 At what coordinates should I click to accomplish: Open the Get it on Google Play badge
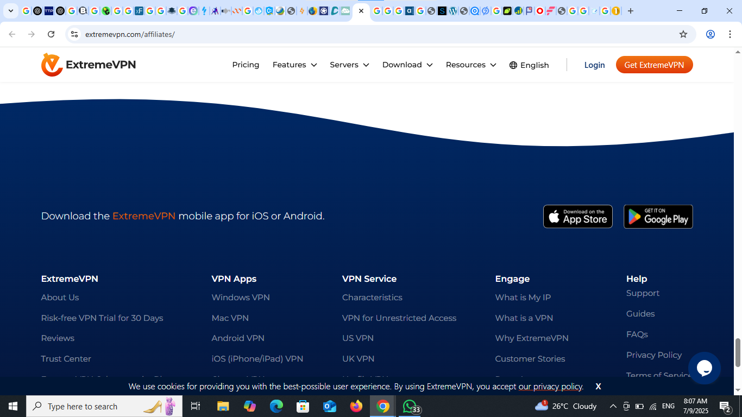[658, 217]
